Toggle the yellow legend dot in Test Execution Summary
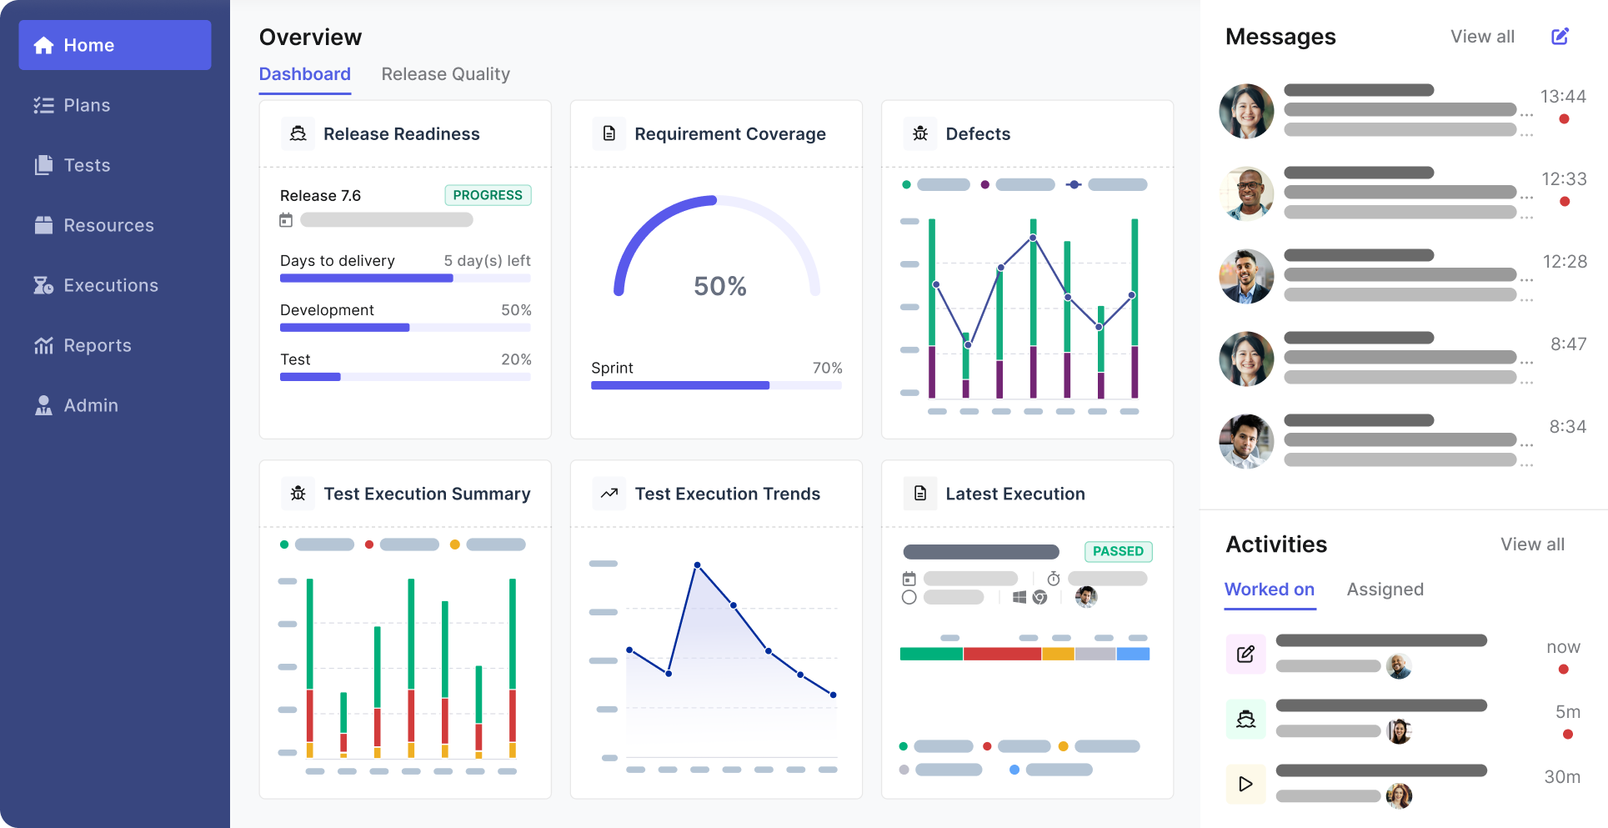The height and width of the screenshot is (828, 1608). (453, 544)
